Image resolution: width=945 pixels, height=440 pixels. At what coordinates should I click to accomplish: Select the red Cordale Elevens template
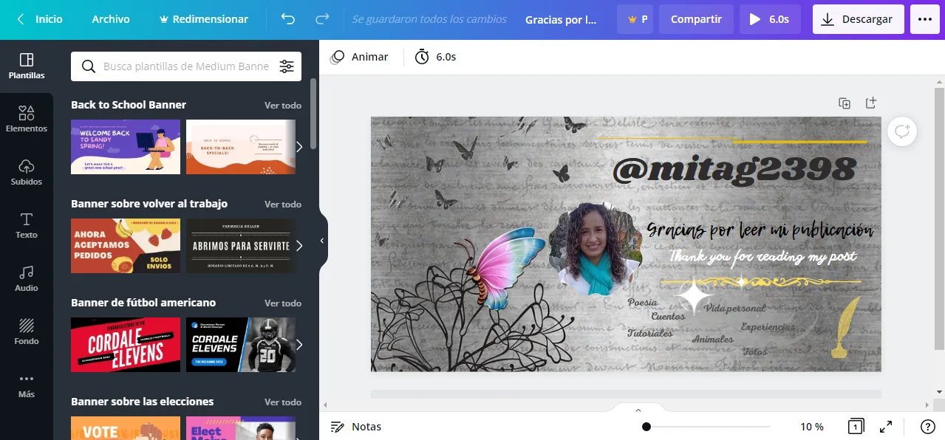pos(126,345)
